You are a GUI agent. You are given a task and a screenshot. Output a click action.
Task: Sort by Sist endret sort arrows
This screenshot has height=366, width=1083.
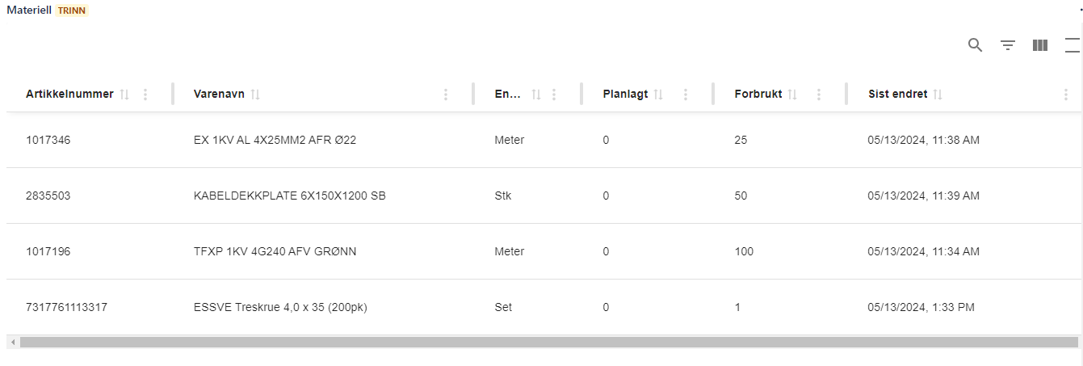(938, 95)
